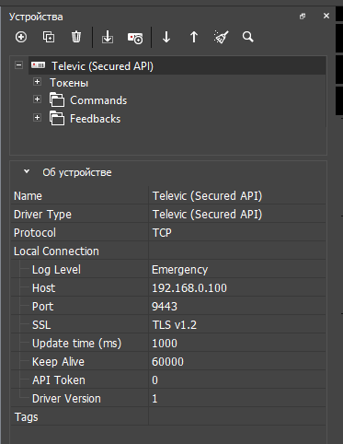Click the Keep Alive label
The image size is (343, 444).
click(58, 362)
